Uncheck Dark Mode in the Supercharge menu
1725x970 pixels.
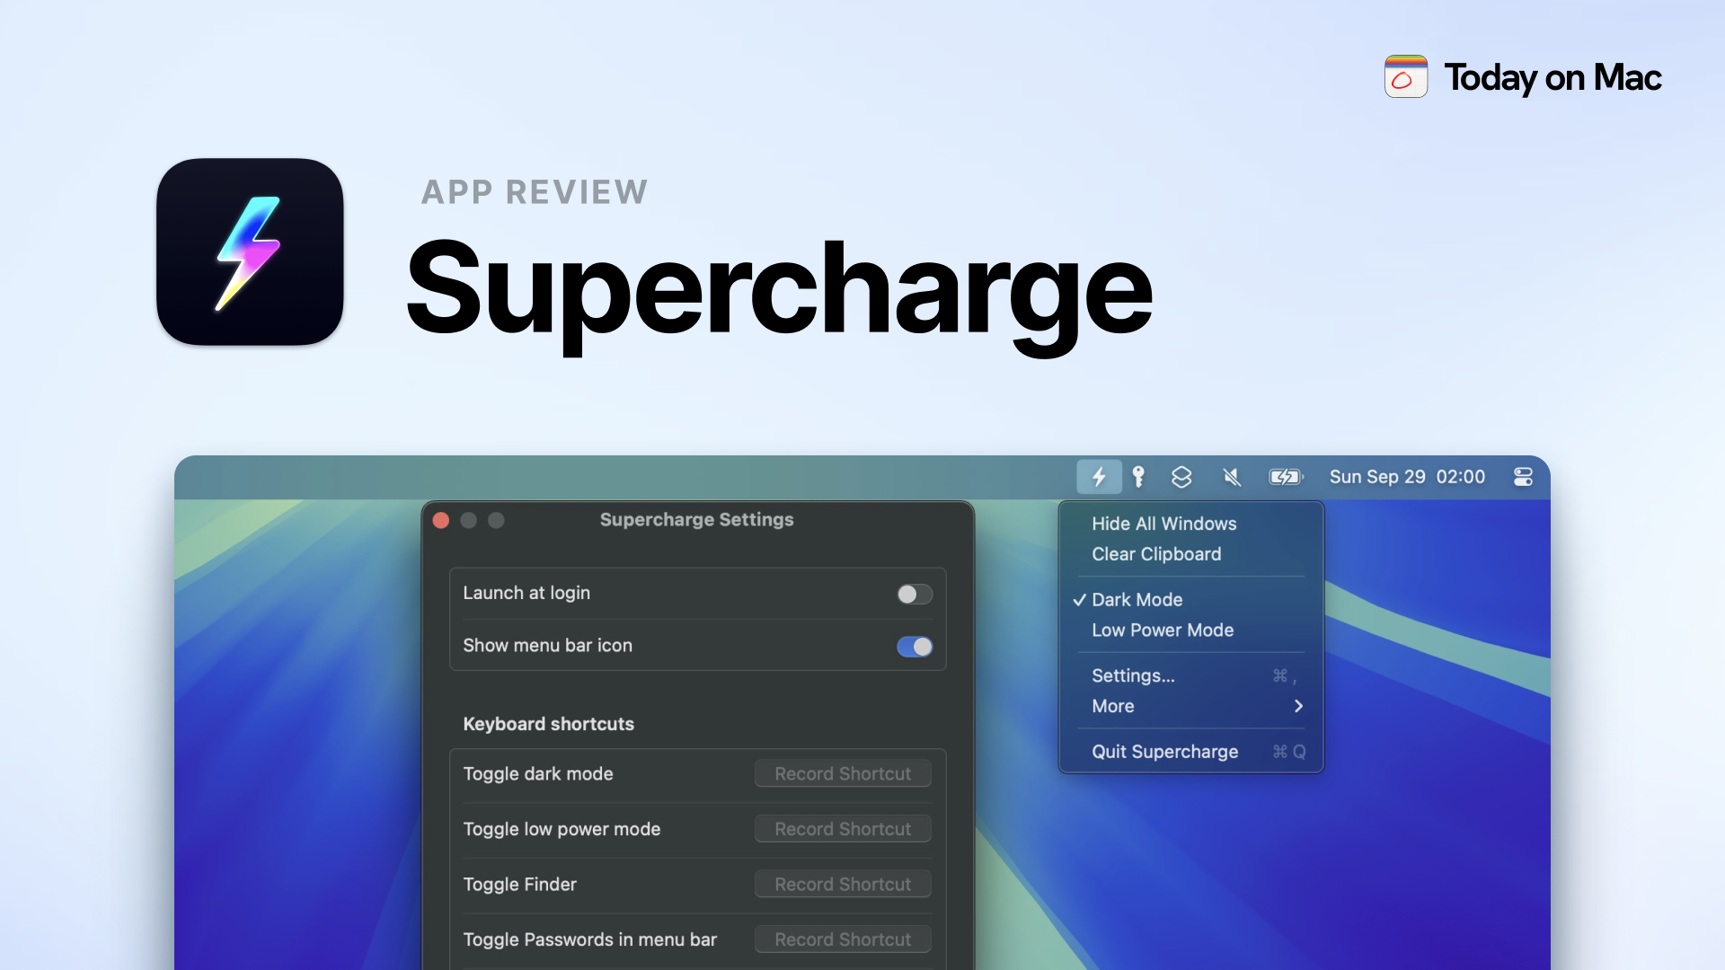(1137, 599)
